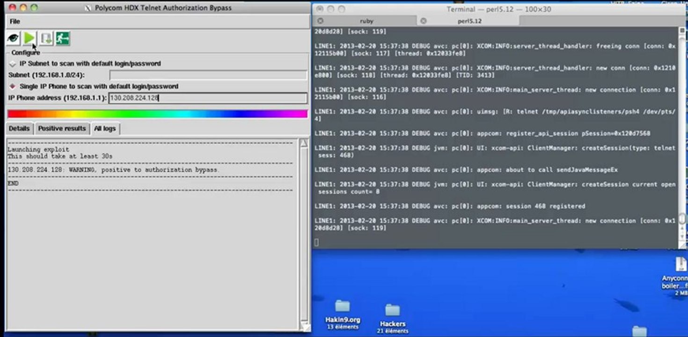Select IP Subnet to scan radio option
Image resolution: width=688 pixels, height=337 pixels.
13,64
